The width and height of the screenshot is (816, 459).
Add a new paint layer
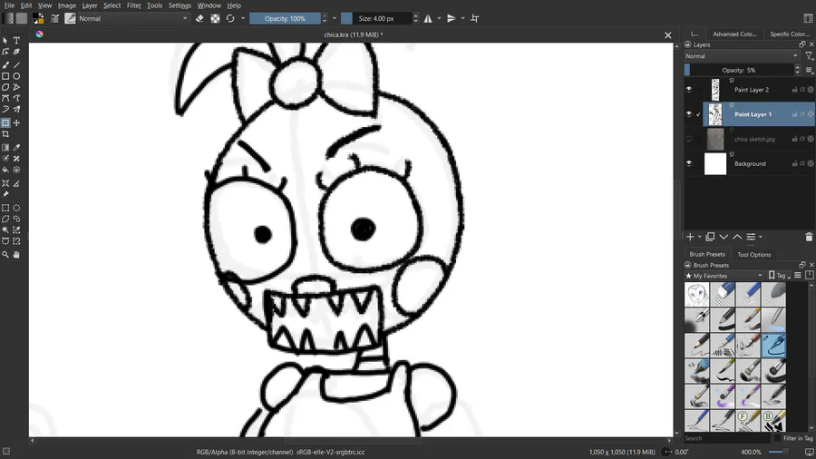pos(690,237)
